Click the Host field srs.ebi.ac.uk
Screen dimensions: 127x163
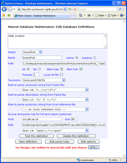(42, 119)
